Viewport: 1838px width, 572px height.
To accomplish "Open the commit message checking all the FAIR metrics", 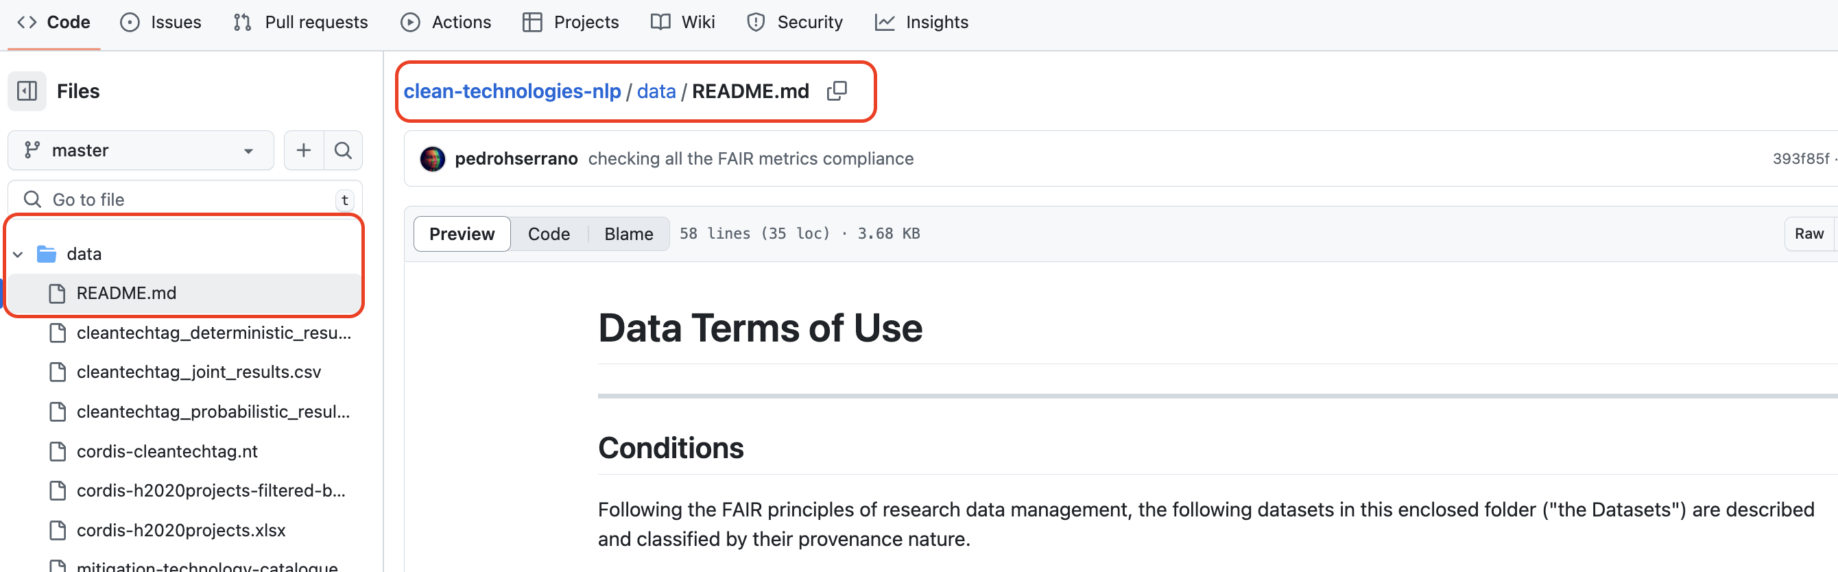I will point(750,159).
